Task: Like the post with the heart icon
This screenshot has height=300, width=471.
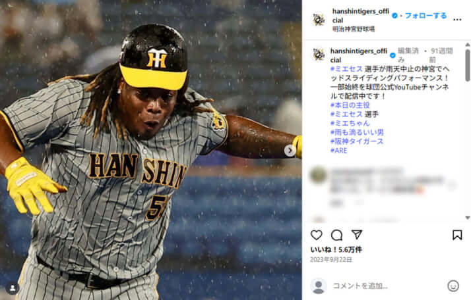Action: pos(316,235)
